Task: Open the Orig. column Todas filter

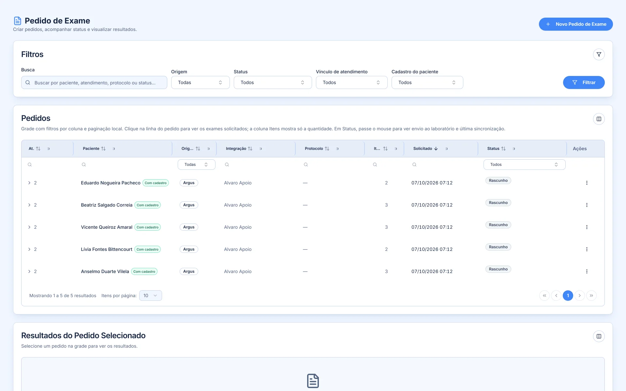Action: pyautogui.click(x=196, y=165)
